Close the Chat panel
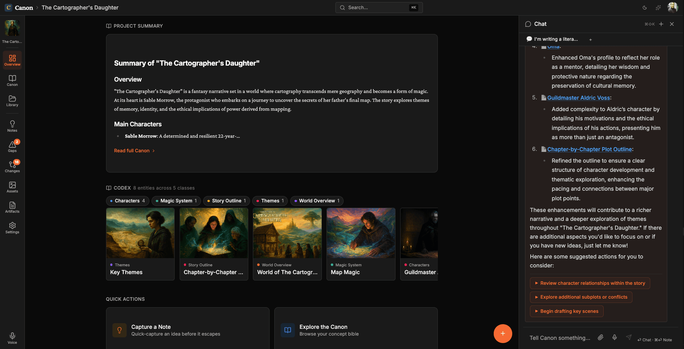Viewport: 684px width, 349px height. point(672,24)
